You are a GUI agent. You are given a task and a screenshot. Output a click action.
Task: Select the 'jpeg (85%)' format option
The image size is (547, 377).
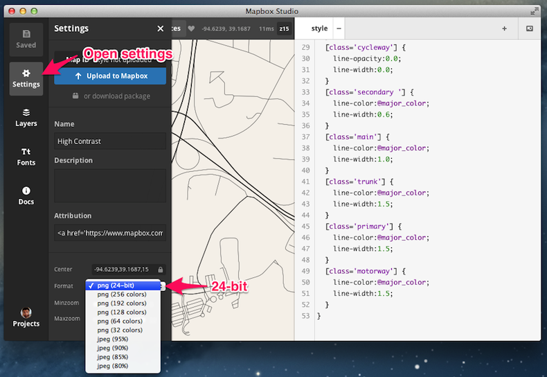click(123, 357)
